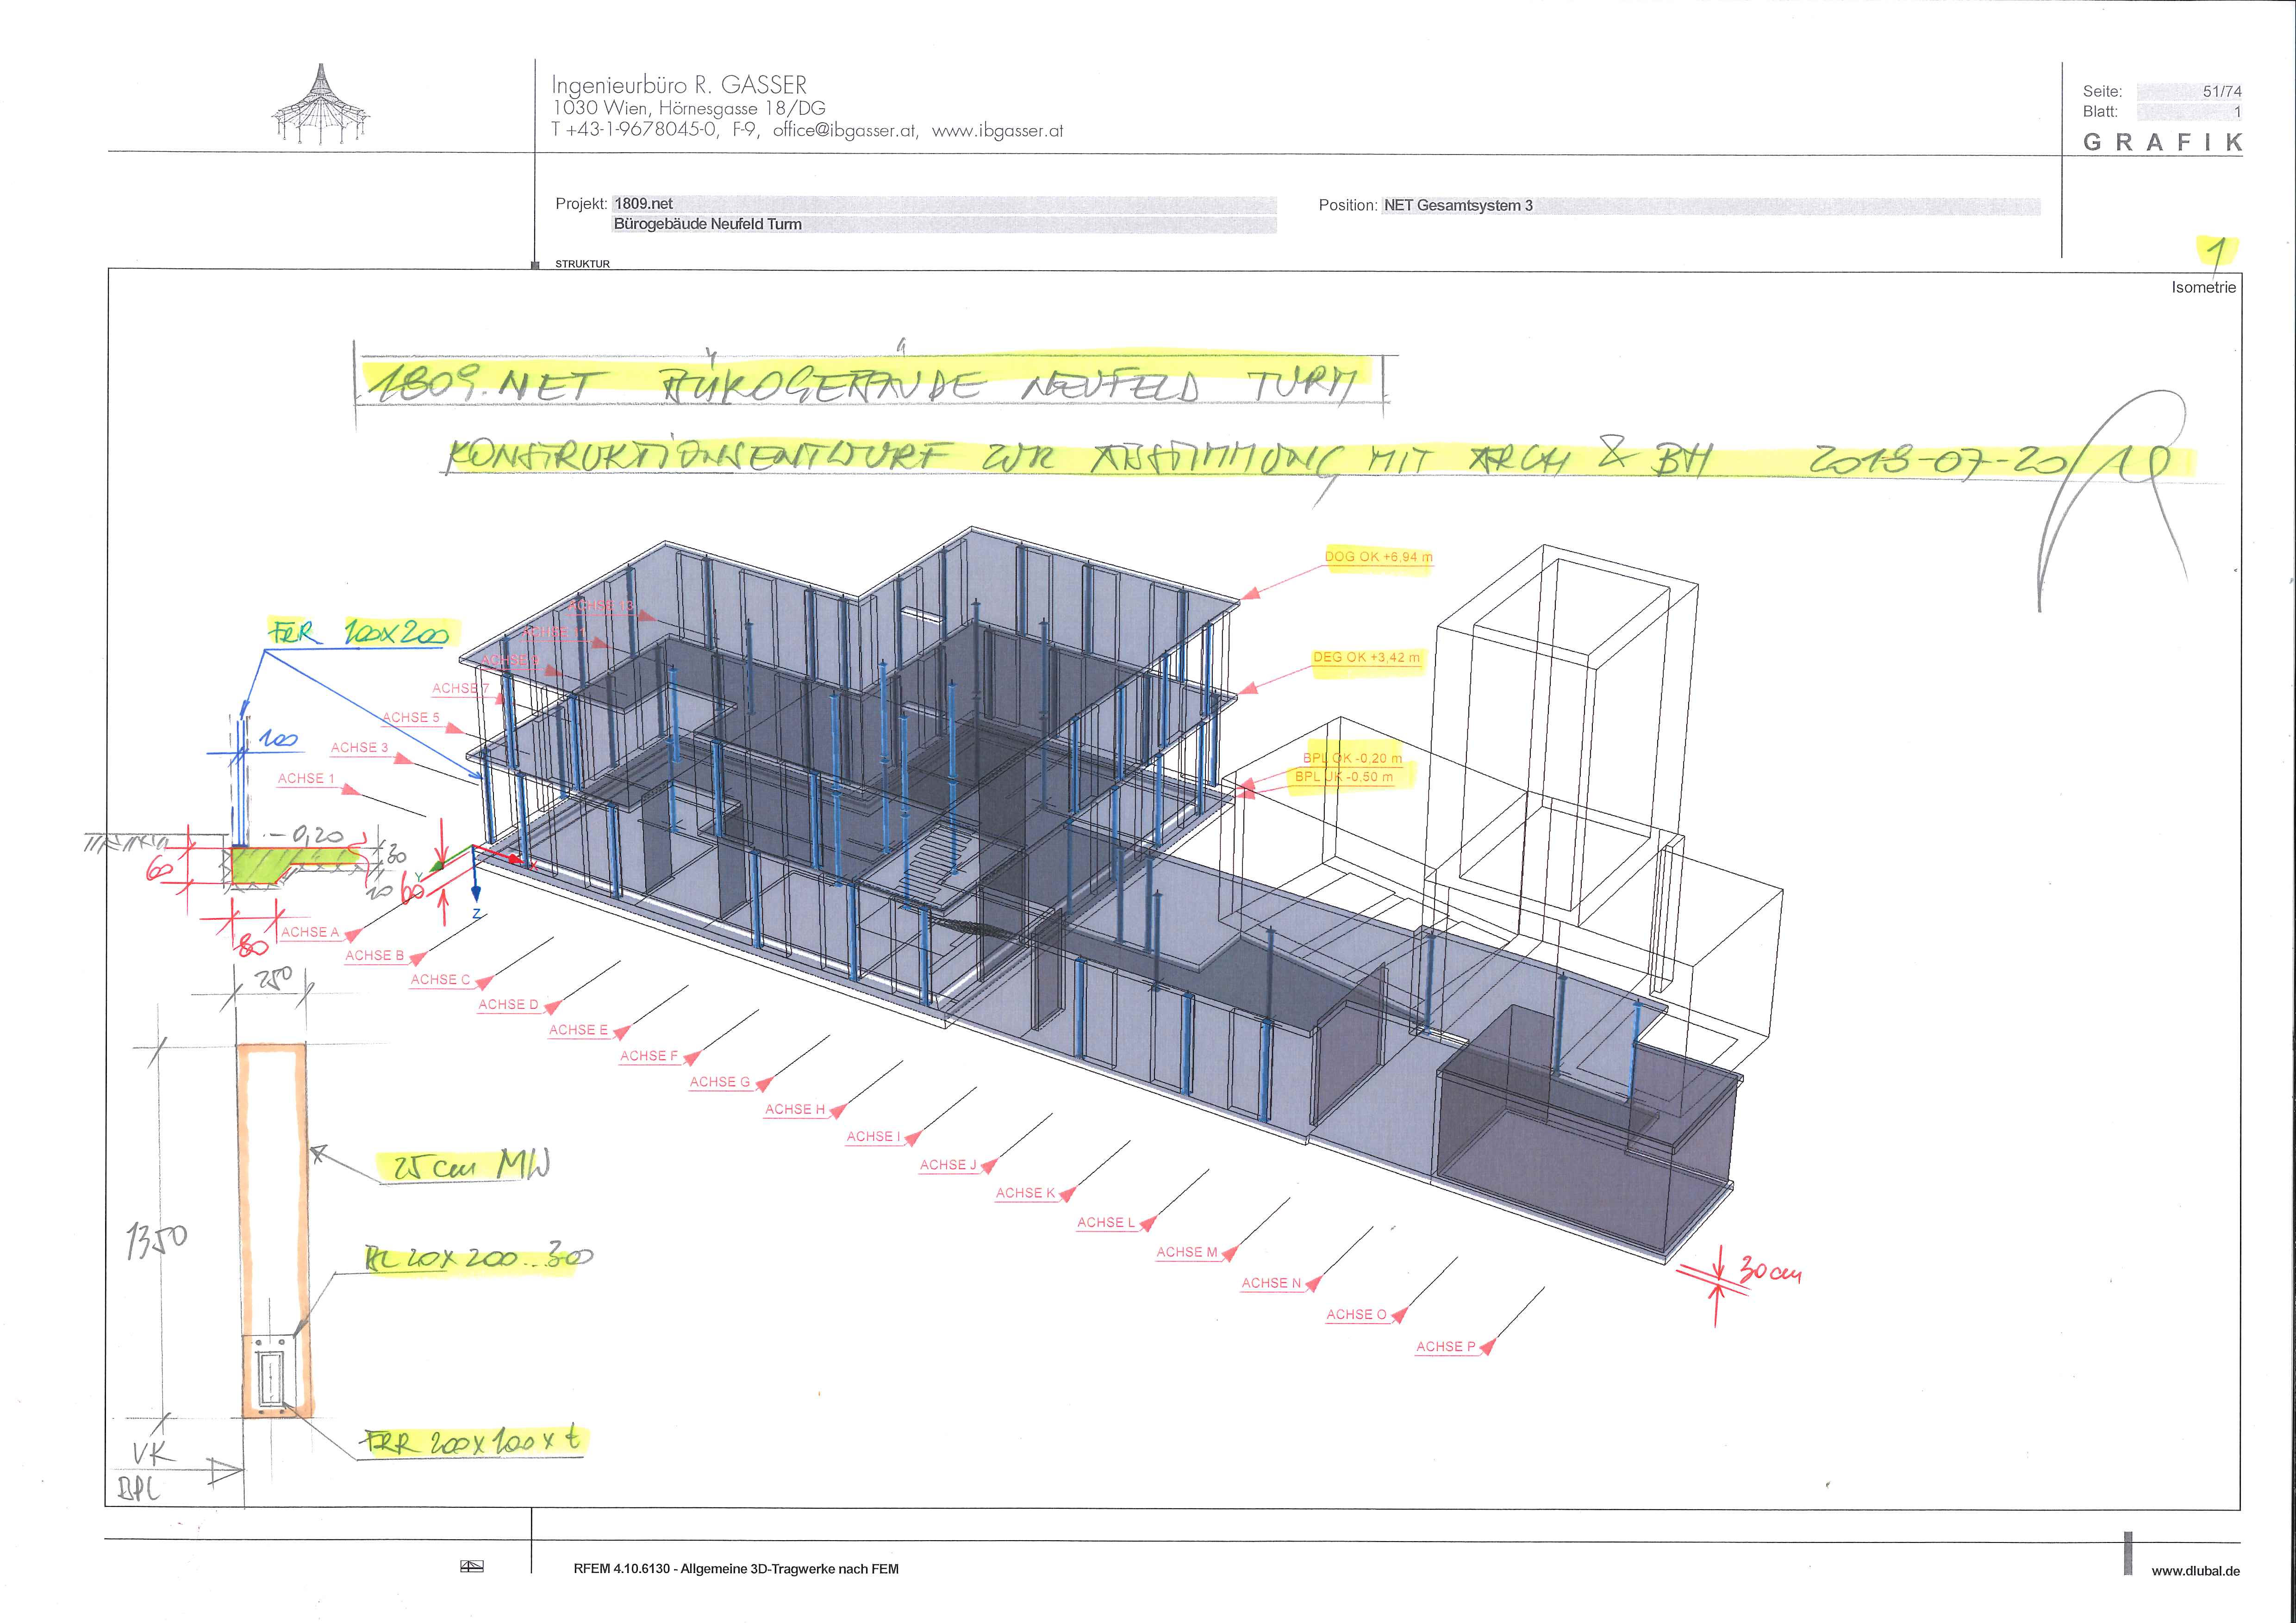Viewport: 2296px width, 1623px height.
Task: Click the ACHSE E axis label
Action: click(578, 1030)
